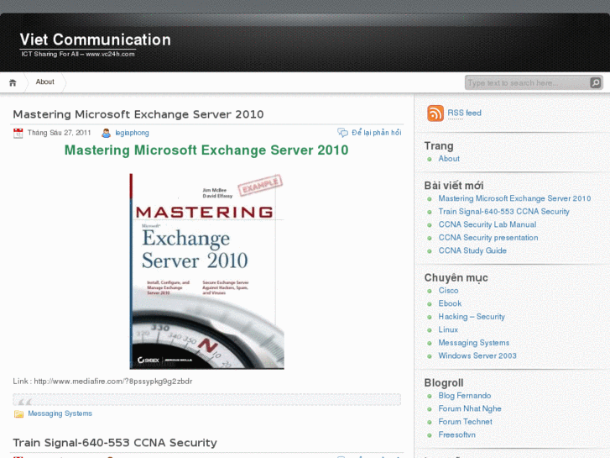Open the green Mastering Microsoft Exchange Server heading
Image resolution: width=610 pixels, height=458 pixels.
point(206,150)
